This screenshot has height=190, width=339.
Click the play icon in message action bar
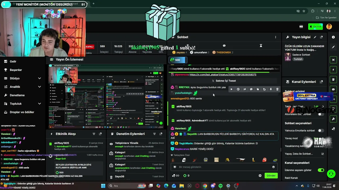[x=231, y=89]
